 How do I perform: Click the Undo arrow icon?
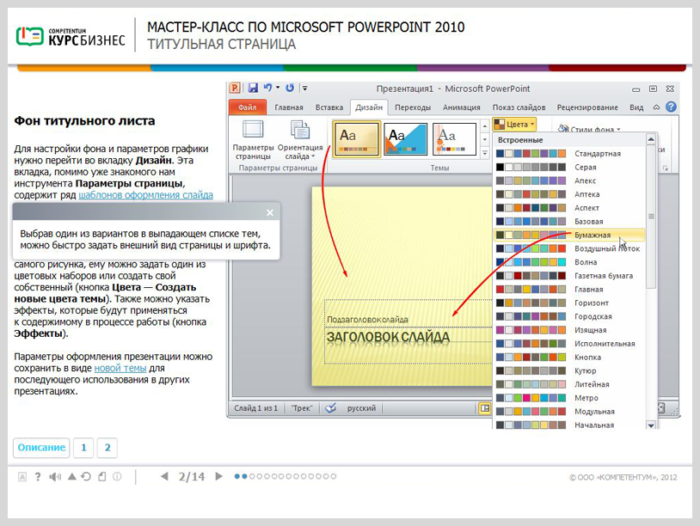pyautogui.click(x=267, y=88)
